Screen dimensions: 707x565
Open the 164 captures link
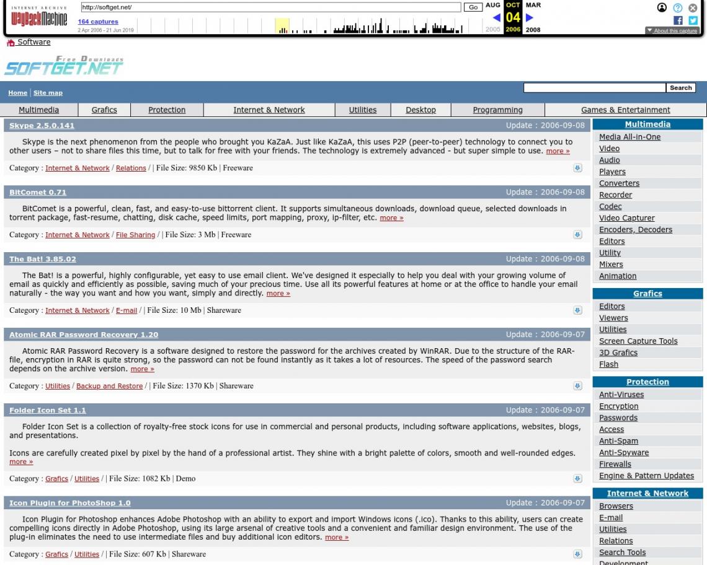pyautogui.click(x=98, y=22)
